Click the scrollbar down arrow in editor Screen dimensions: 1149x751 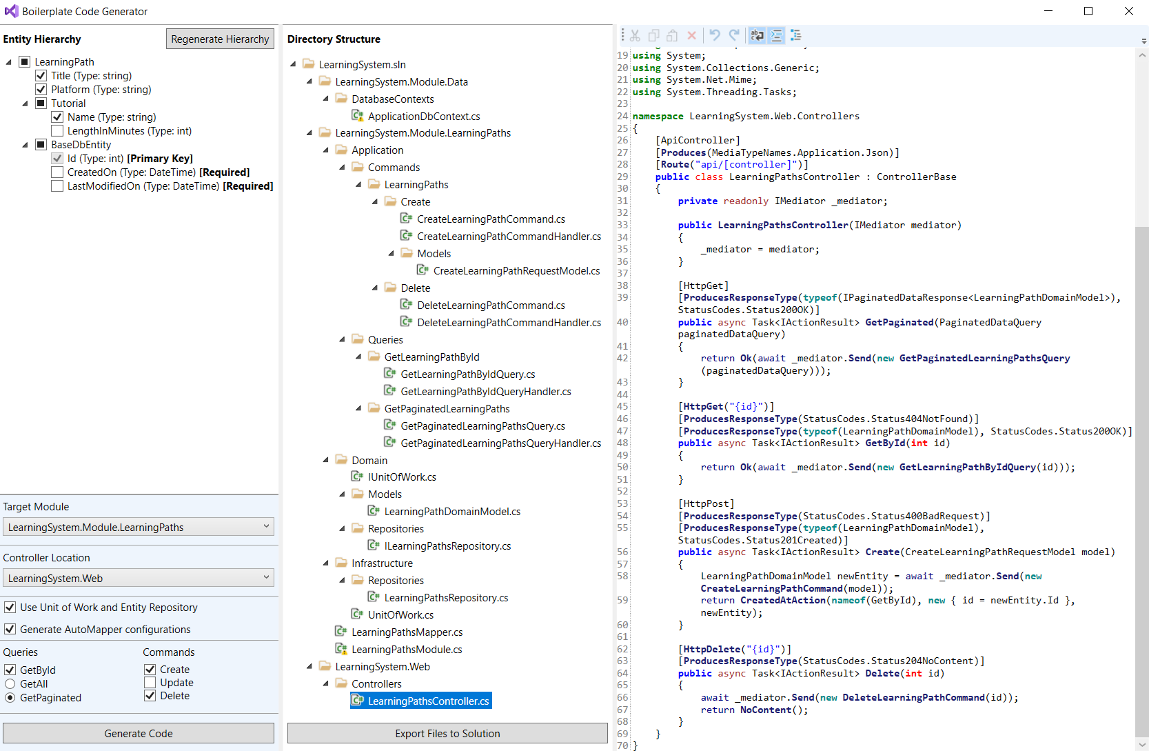[x=1142, y=745]
